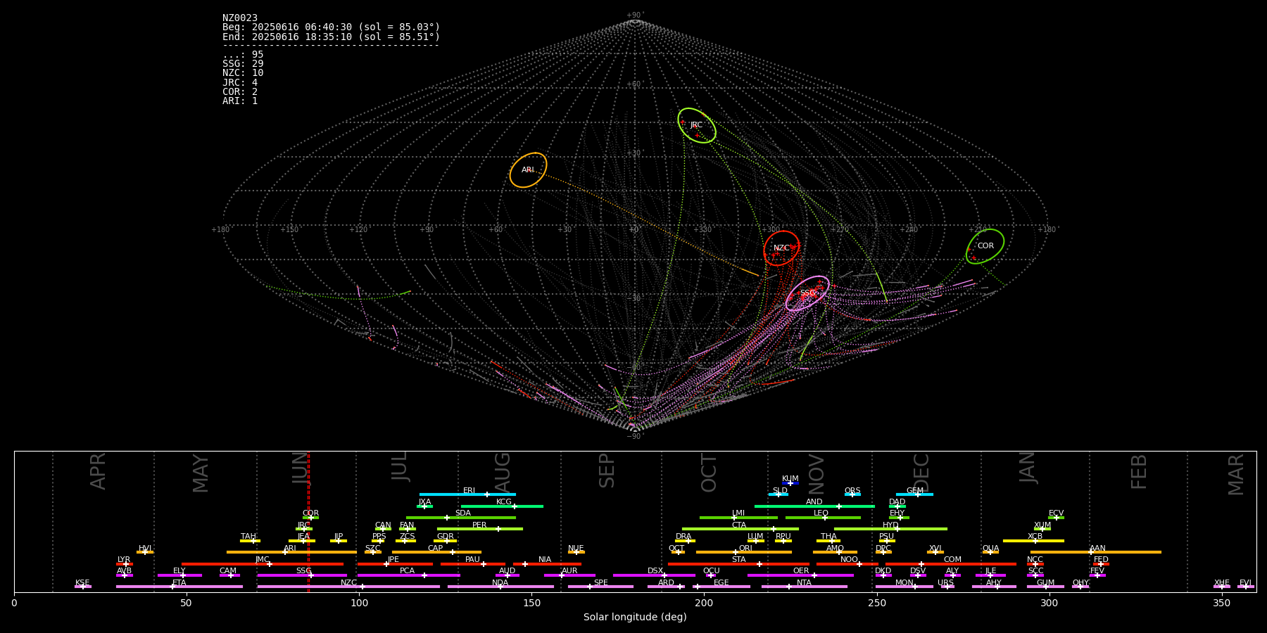Click the yellow TAH shower bar
Viewport: 1267px width, 633px height.
250,541
